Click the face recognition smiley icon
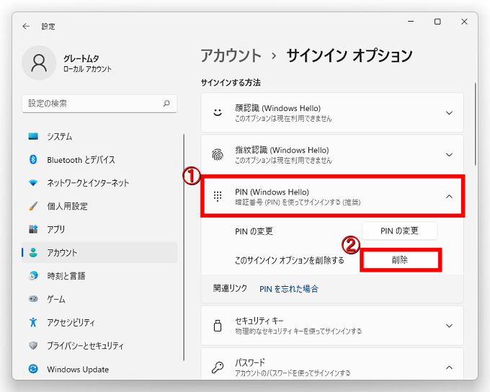Viewport: 490px width, 392px height. (x=218, y=112)
